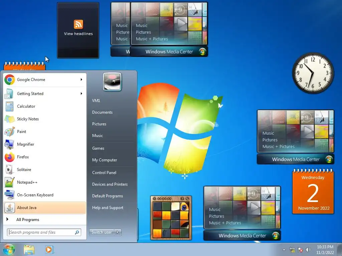Open Action Center flag icon
The image size is (342, 256).
click(x=300, y=250)
